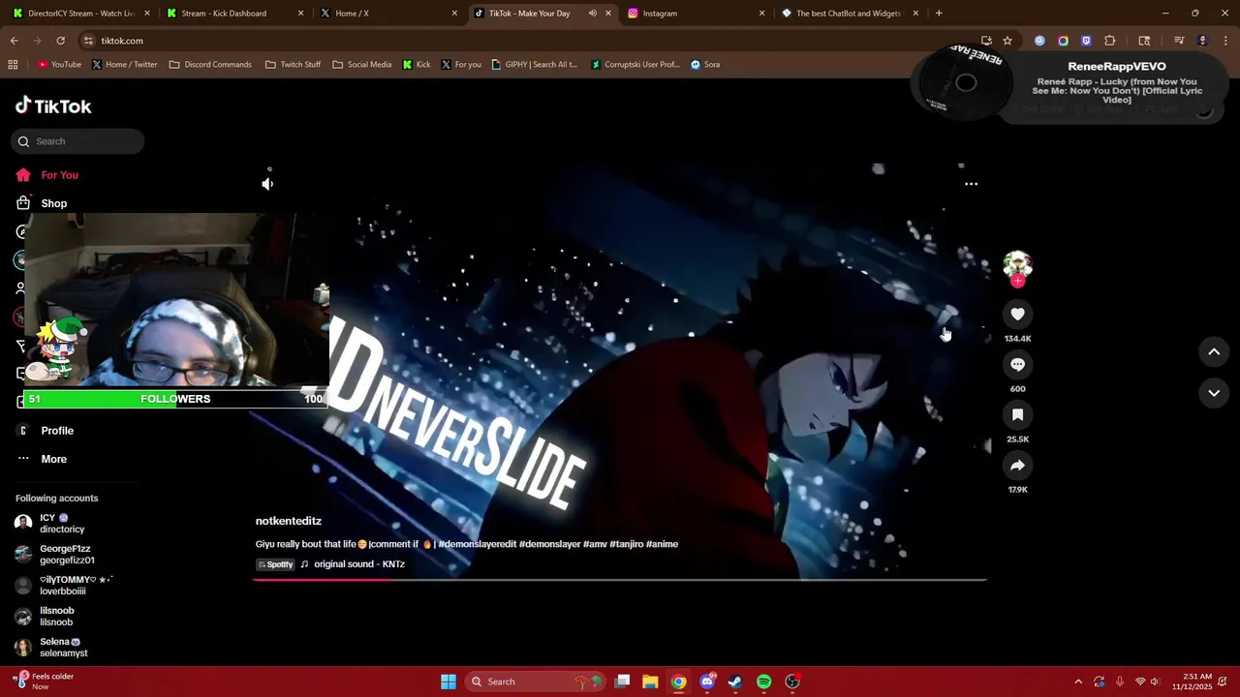Open the Twitch Stuff bookmark folder
Viewport: 1240px width, 697px height.
point(293,65)
